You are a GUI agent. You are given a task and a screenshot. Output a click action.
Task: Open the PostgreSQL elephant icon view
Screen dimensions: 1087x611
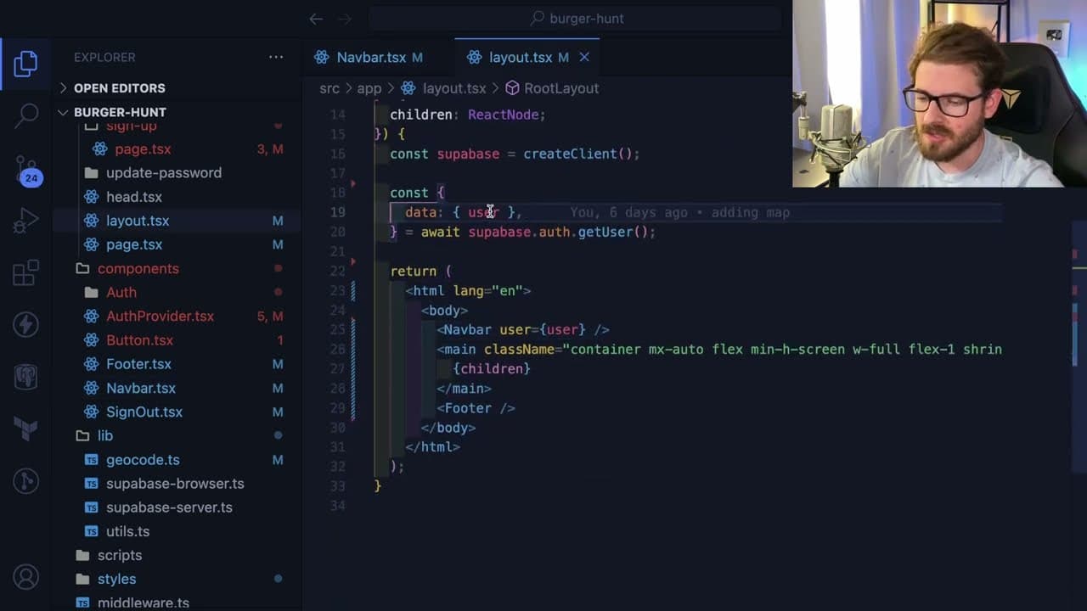pyautogui.click(x=26, y=377)
